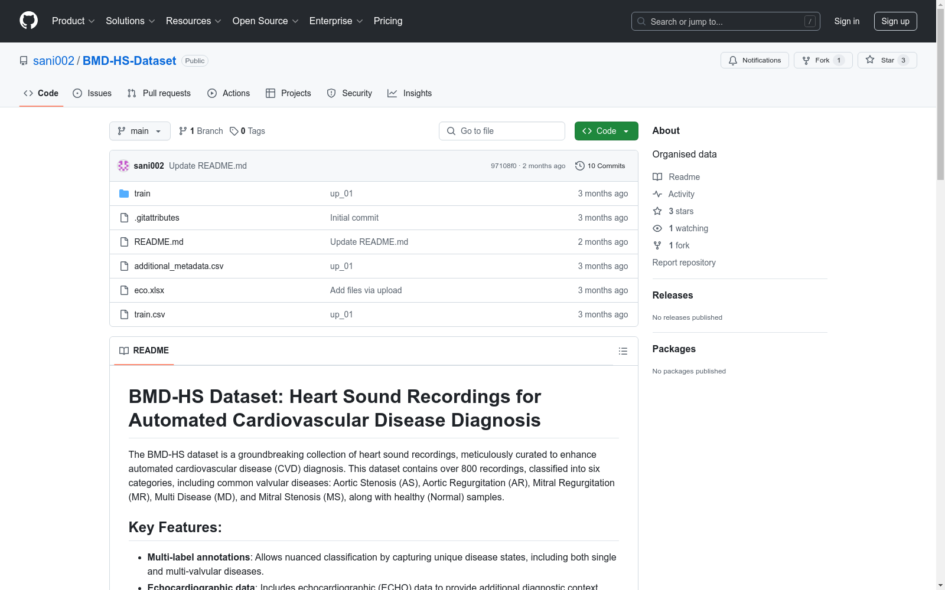Click the train folder icon
The width and height of the screenshot is (945, 590).
point(124,194)
